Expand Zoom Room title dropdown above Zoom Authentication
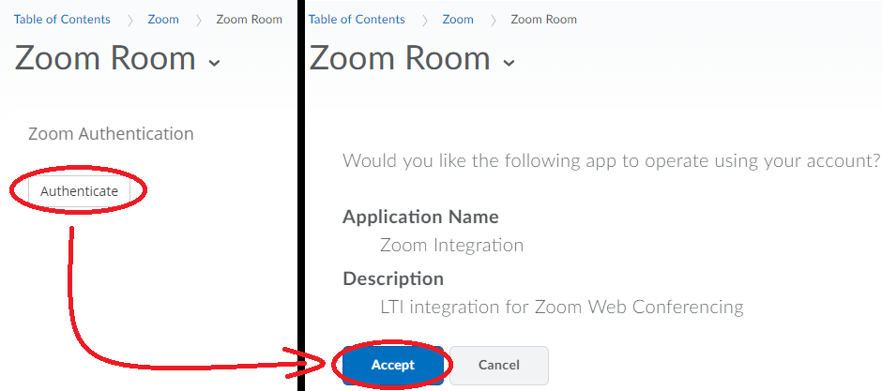Viewport: 882px width, 391px height. click(215, 62)
